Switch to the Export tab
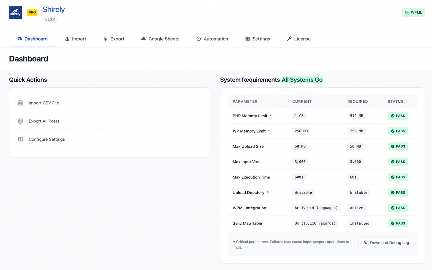Screen dimensions: 432x270 pos(114,39)
